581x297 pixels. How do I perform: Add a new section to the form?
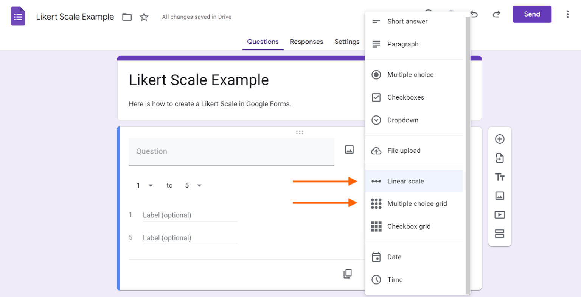500,234
